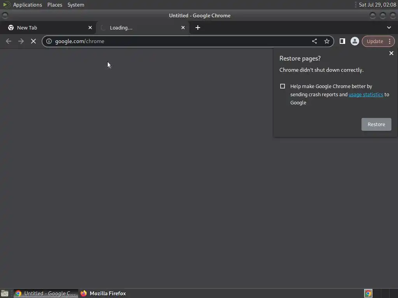Open the Chrome profile avatar
The height and width of the screenshot is (298, 398).
pos(354,41)
